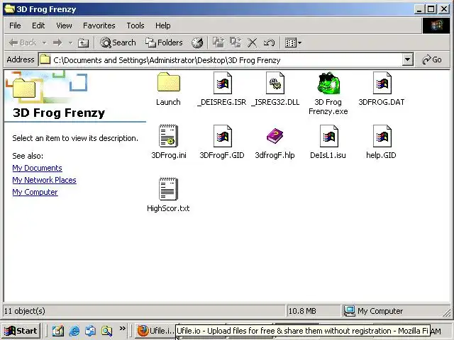
Task: Select the 3DFrog.ini settings file icon
Action: point(169,136)
